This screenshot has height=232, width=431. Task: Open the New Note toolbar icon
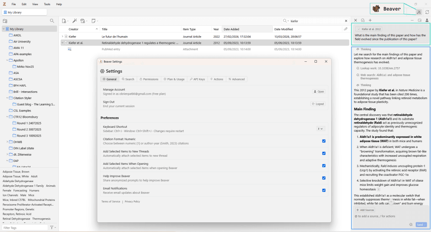coord(94,21)
